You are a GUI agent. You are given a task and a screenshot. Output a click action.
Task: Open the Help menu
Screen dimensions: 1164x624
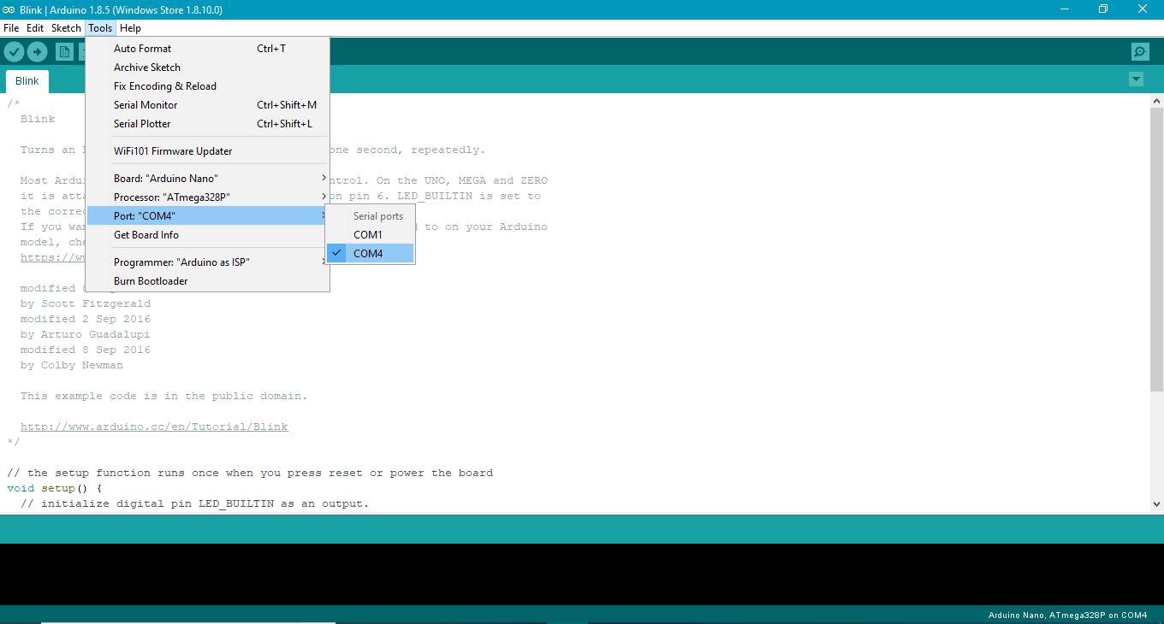pos(130,27)
